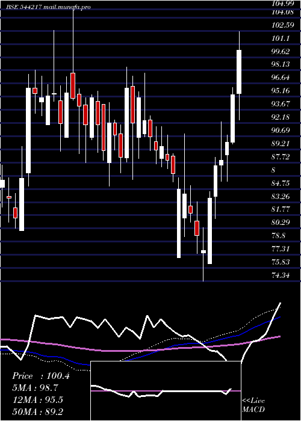Viewport: 301px width, 421px height.
Task: Click the '50MA : 89.2' readout
Action: pos(37,411)
